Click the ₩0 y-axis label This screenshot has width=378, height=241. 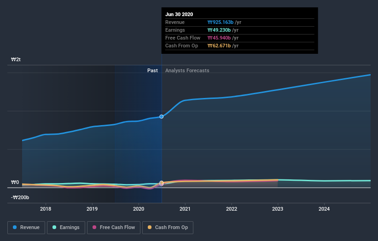click(15, 182)
